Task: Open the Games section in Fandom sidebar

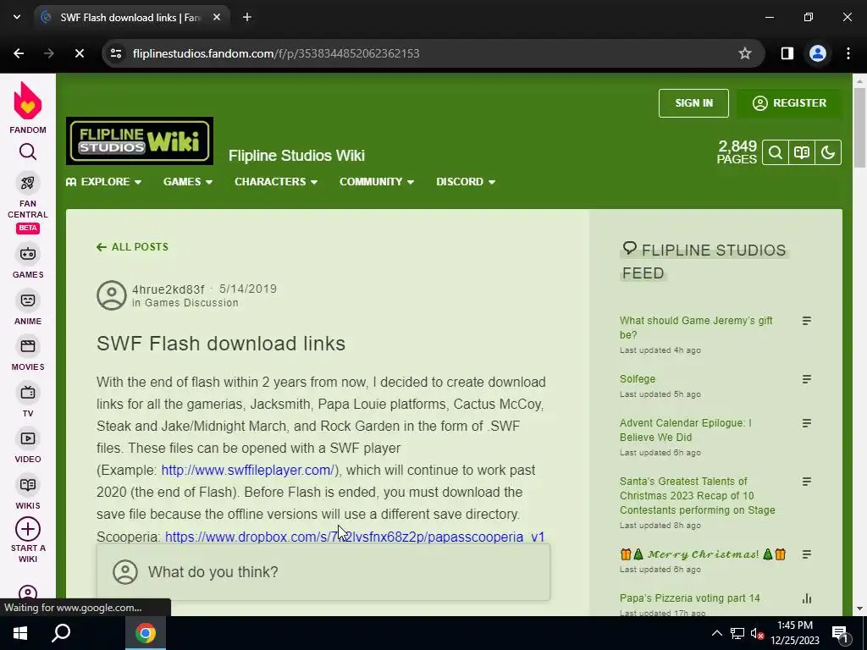Action: [x=28, y=261]
